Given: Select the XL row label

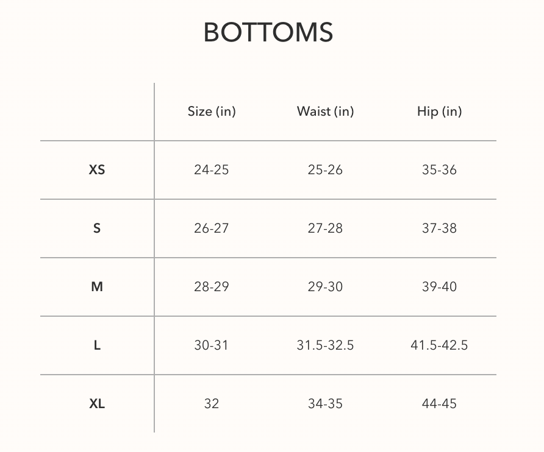Looking at the screenshot, I should 97,403.
